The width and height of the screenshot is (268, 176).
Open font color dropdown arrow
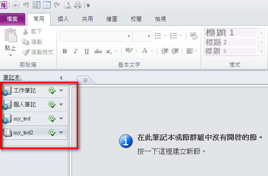pos(152,51)
